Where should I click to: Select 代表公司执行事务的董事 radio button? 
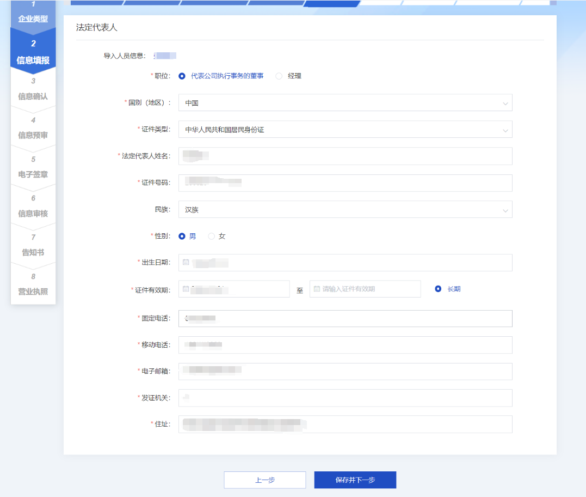click(182, 76)
